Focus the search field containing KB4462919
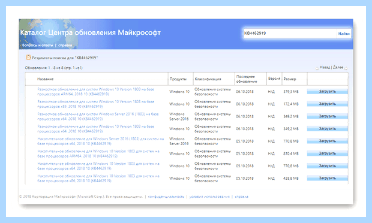This screenshot has width=372, height=223. [x=290, y=33]
